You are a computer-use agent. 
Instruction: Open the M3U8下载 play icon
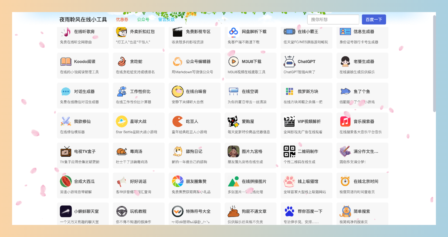click(x=234, y=62)
